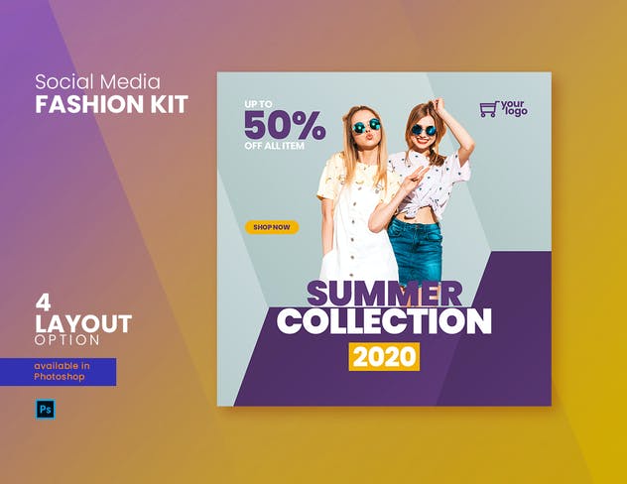Click the 'your logo' text
This screenshot has width=627, height=484.
click(x=514, y=108)
